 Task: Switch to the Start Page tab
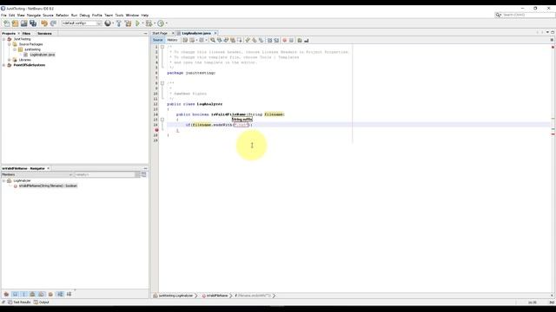click(x=160, y=33)
